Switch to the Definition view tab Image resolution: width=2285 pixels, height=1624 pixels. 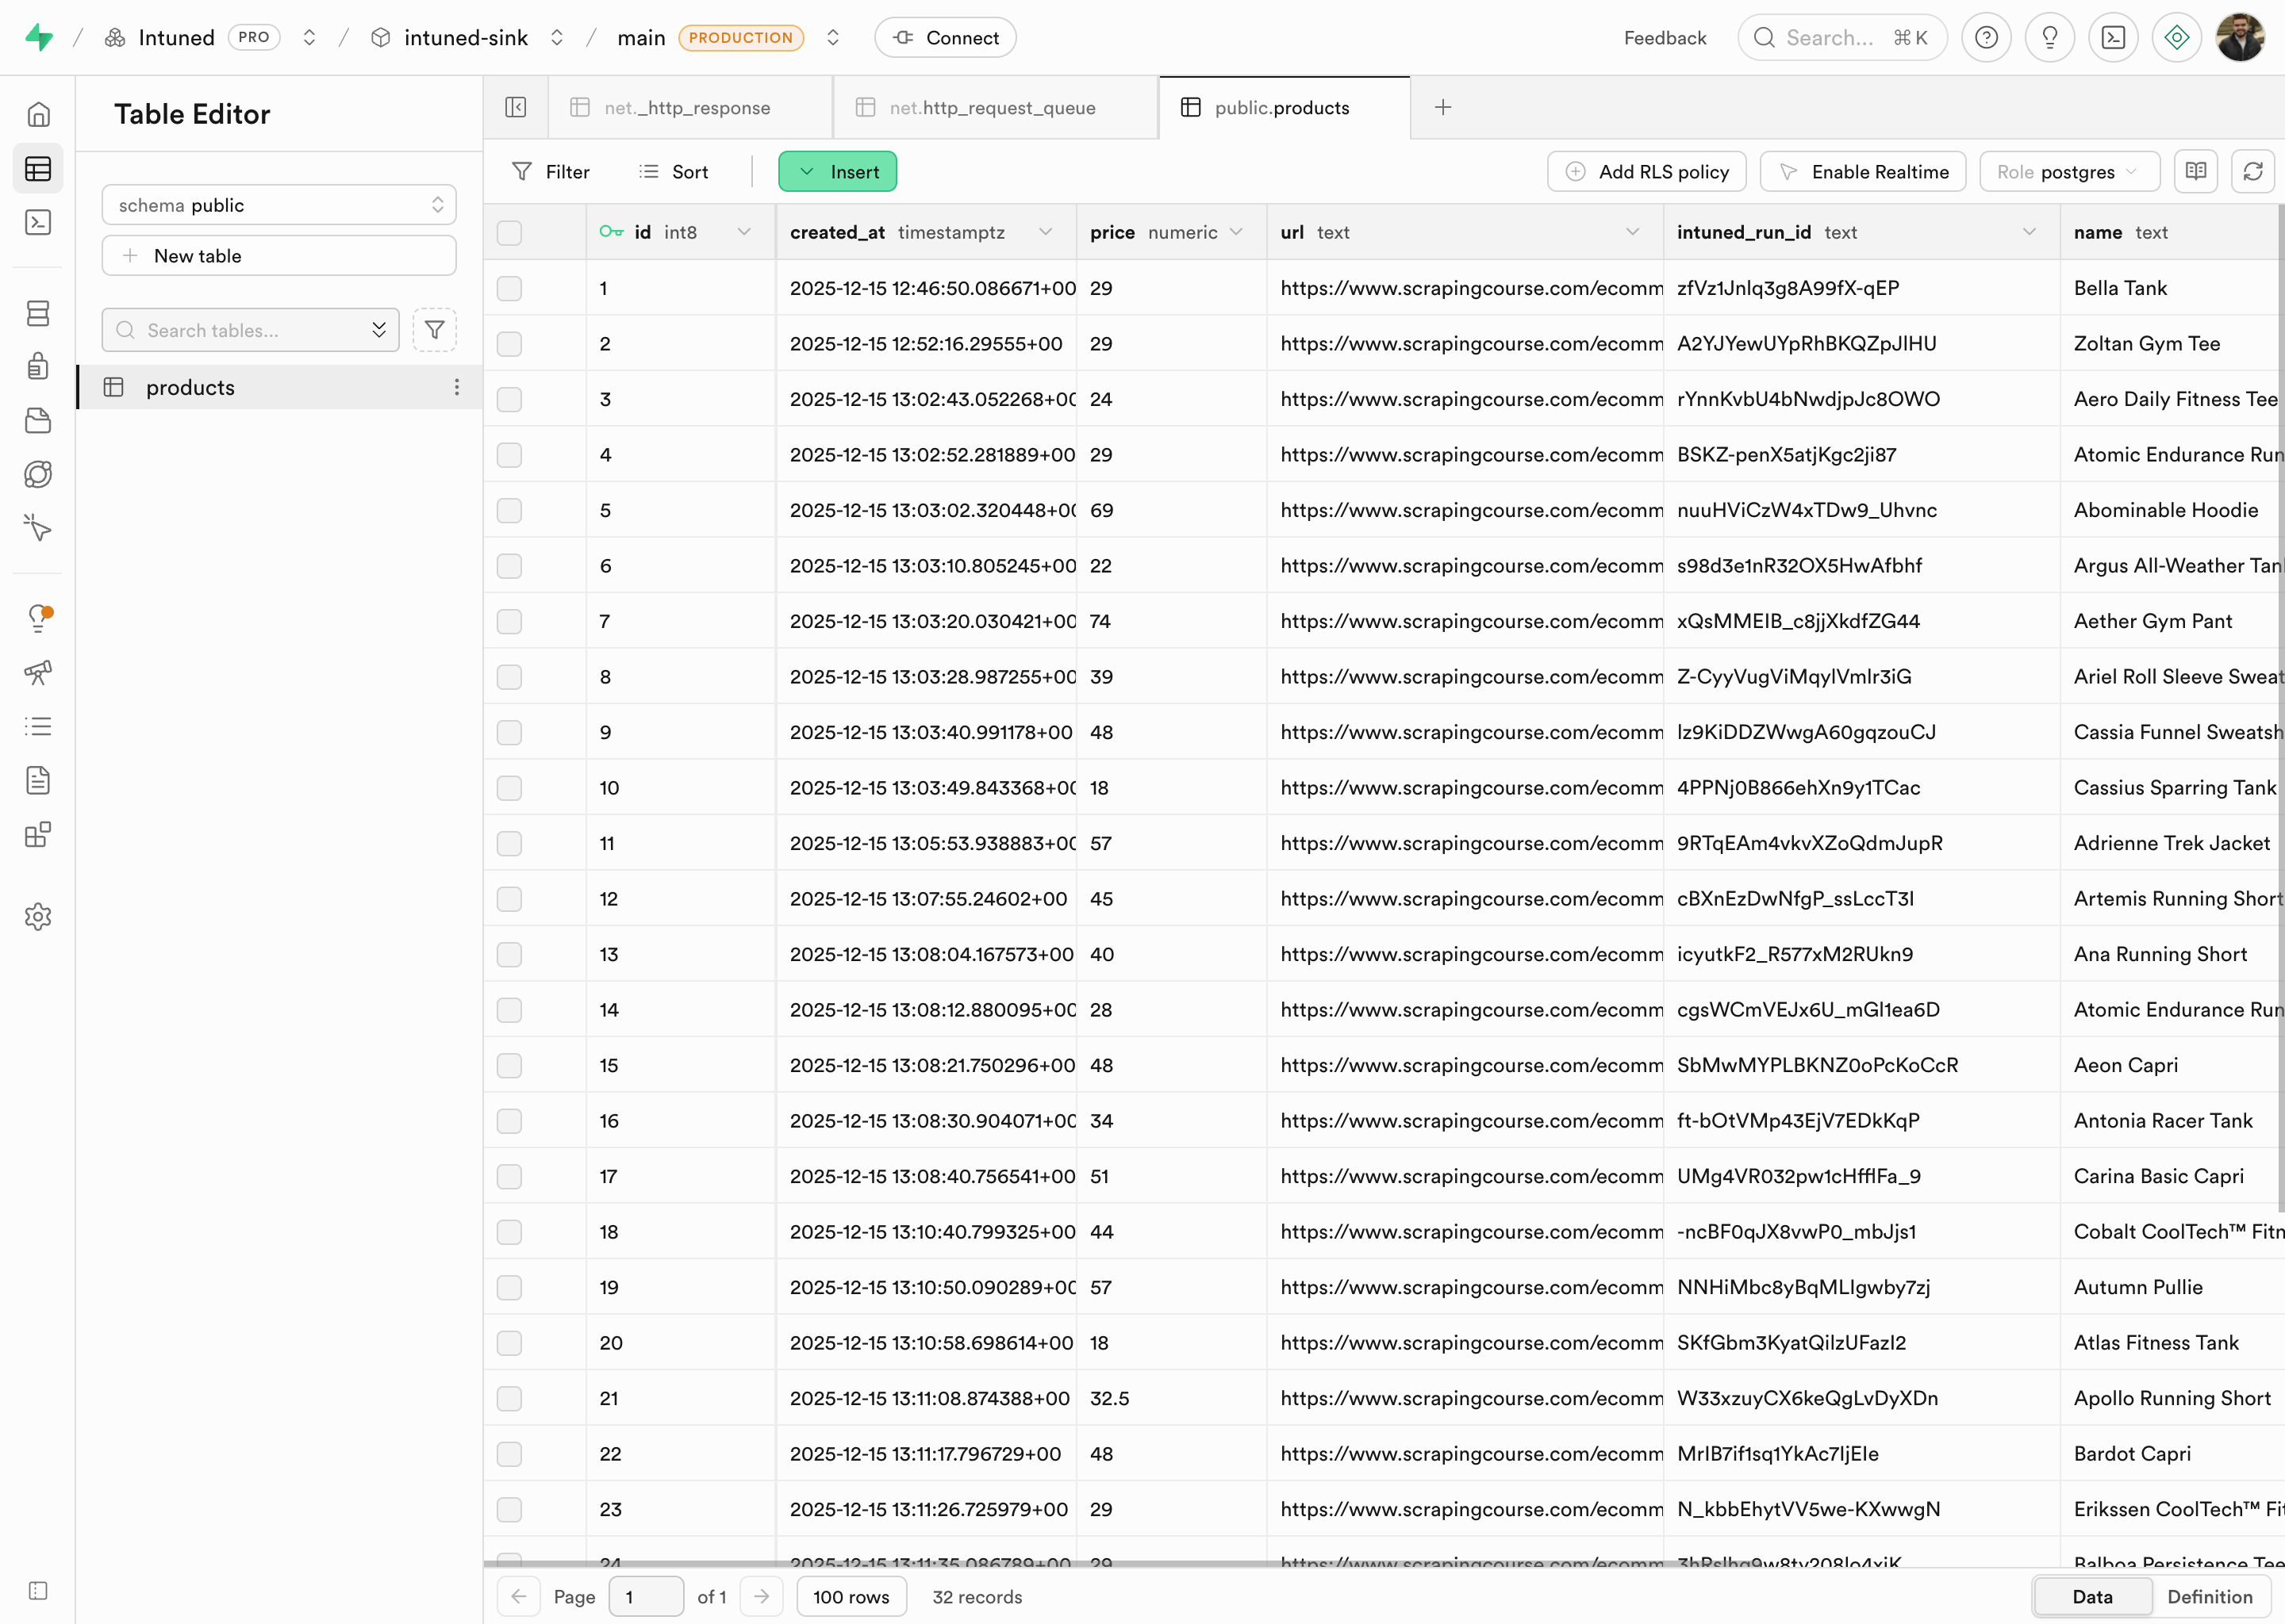(x=2210, y=1597)
